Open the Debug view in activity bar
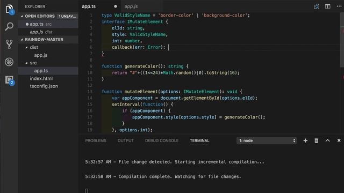344x193 pixels. tap(9, 62)
